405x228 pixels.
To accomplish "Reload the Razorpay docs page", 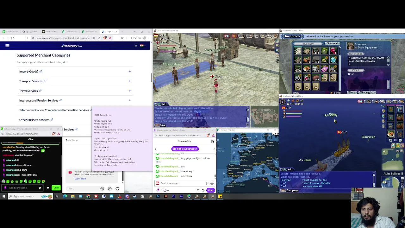I will click(x=13, y=38).
